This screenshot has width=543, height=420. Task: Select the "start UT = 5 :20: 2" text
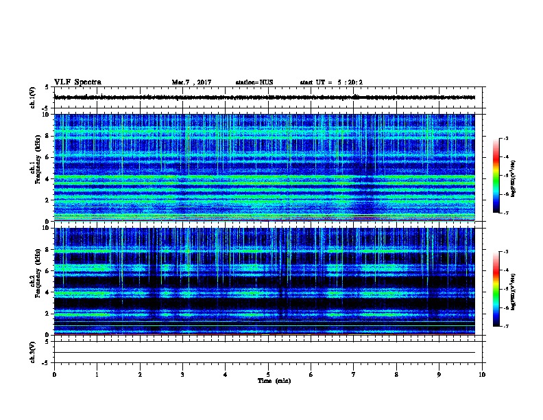[331, 82]
